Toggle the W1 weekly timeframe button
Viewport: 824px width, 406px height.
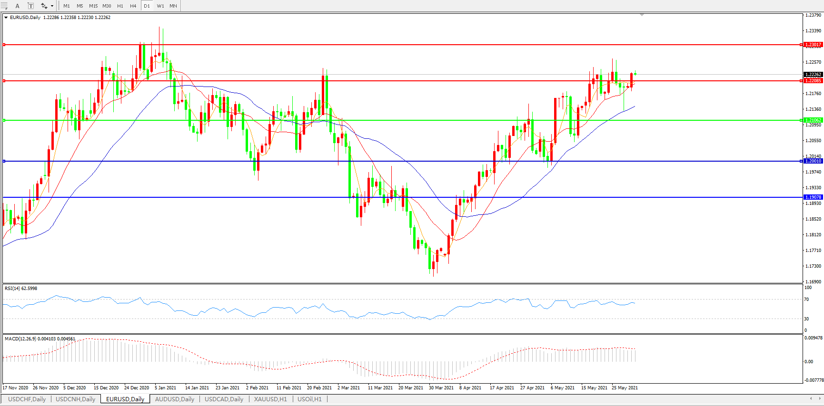[x=160, y=6]
